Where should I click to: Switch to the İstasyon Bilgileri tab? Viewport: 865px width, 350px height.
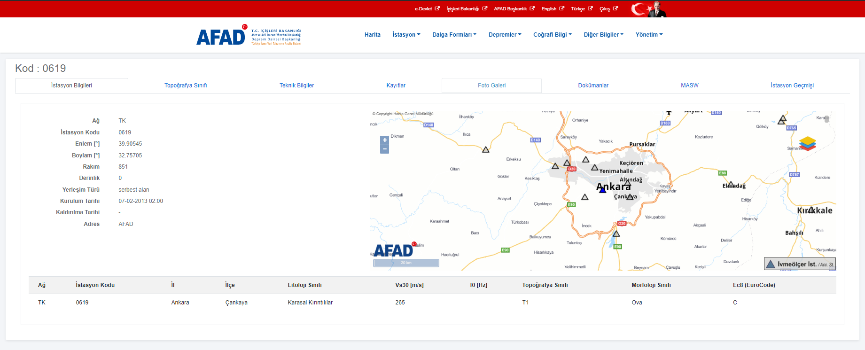[71, 86]
